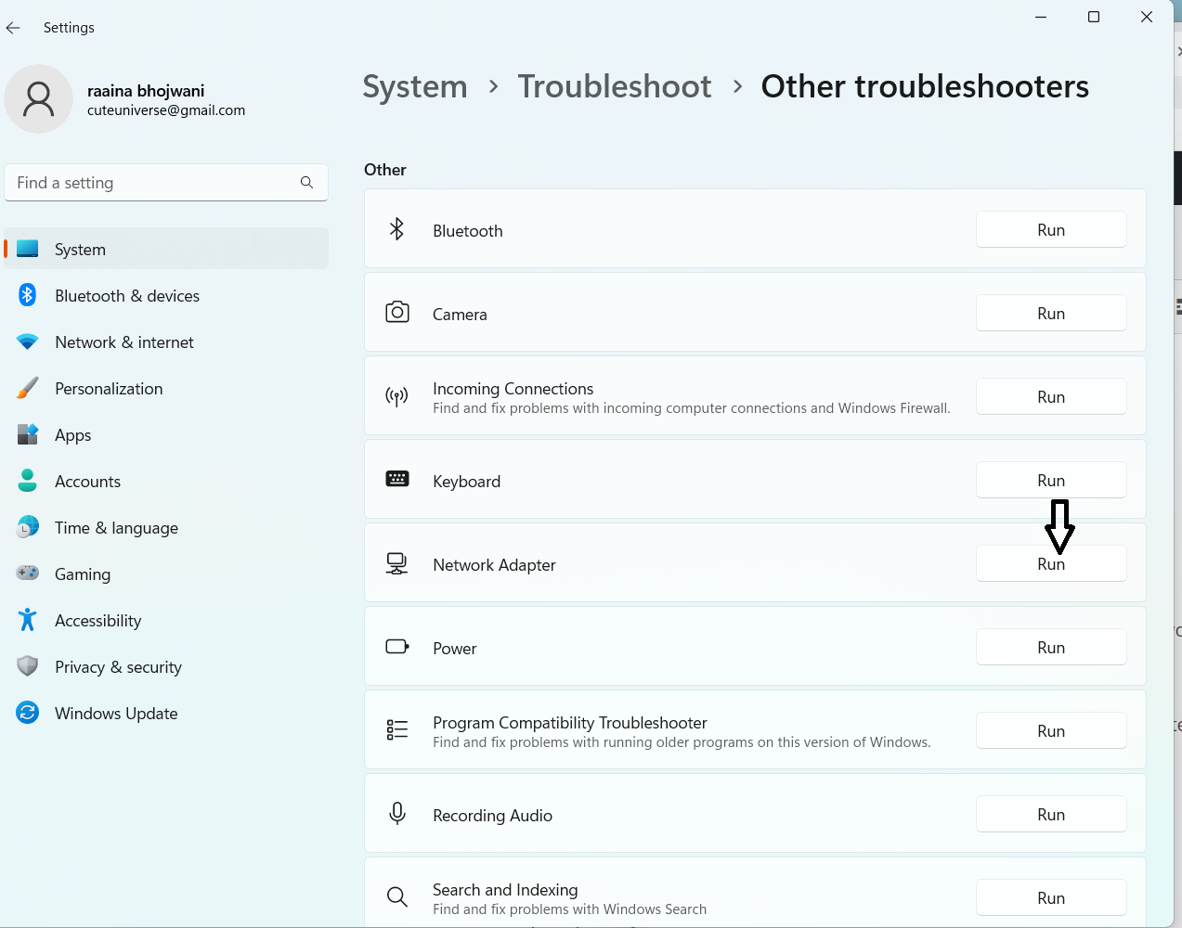Click the user profile avatar icon
The width and height of the screenshot is (1182, 928).
click(39, 99)
